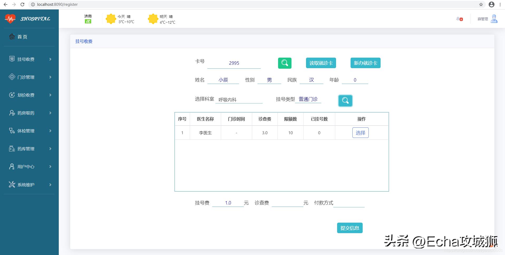Click the 门诊管理 outpatient management icon
This screenshot has height=255, width=505.
point(12,77)
